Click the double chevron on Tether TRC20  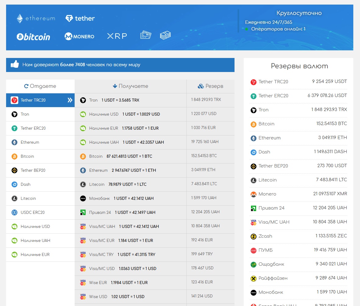point(70,100)
